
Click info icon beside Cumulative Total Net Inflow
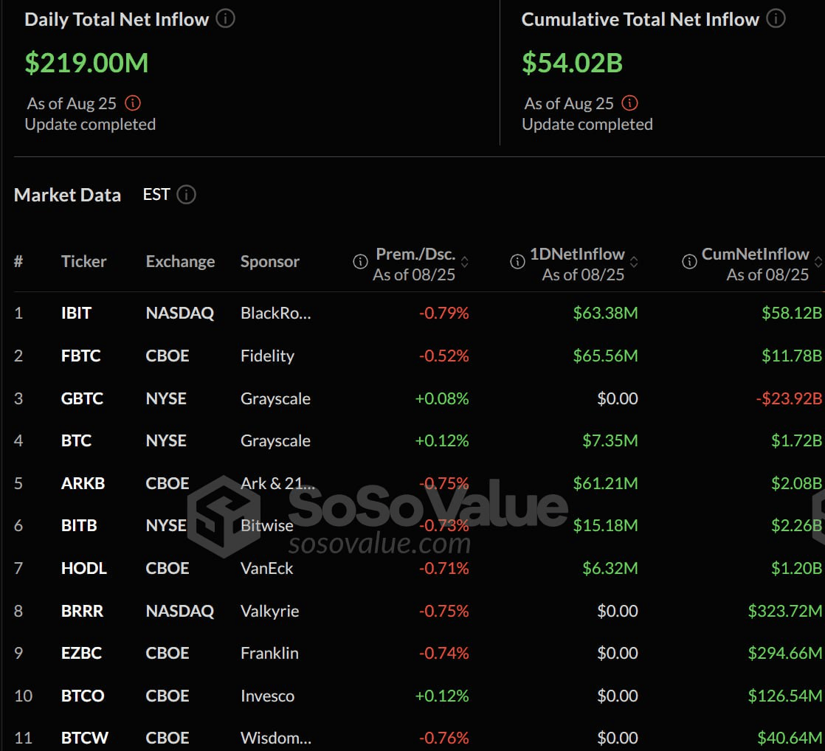coord(776,19)
